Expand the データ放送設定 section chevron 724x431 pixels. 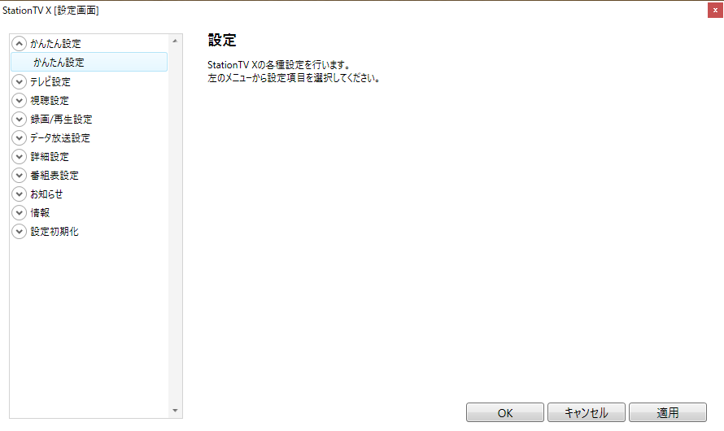(19, 137)
